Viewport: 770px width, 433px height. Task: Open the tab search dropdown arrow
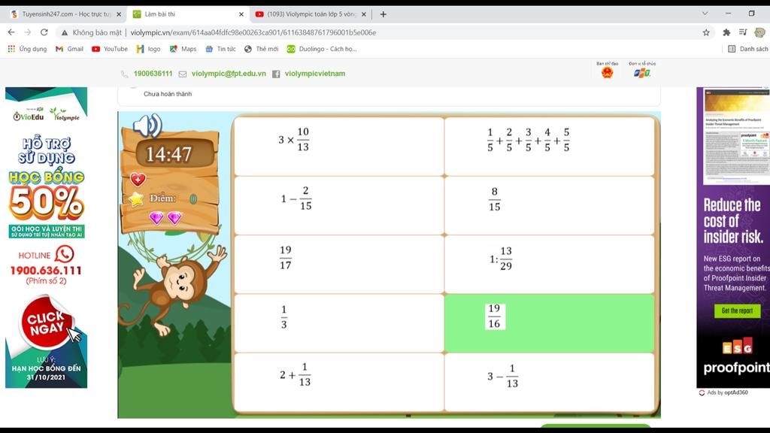pos(705,14)
